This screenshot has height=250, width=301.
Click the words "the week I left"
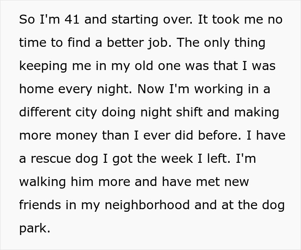point(188,159)
